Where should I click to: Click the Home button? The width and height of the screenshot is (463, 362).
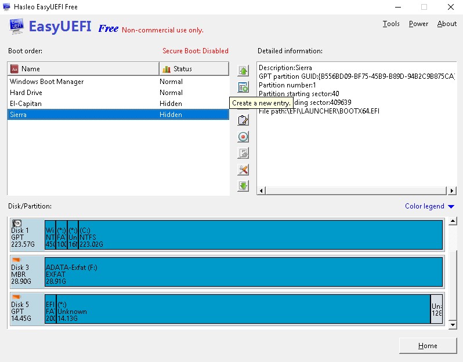pyautogui.click(x=428, y=345)
